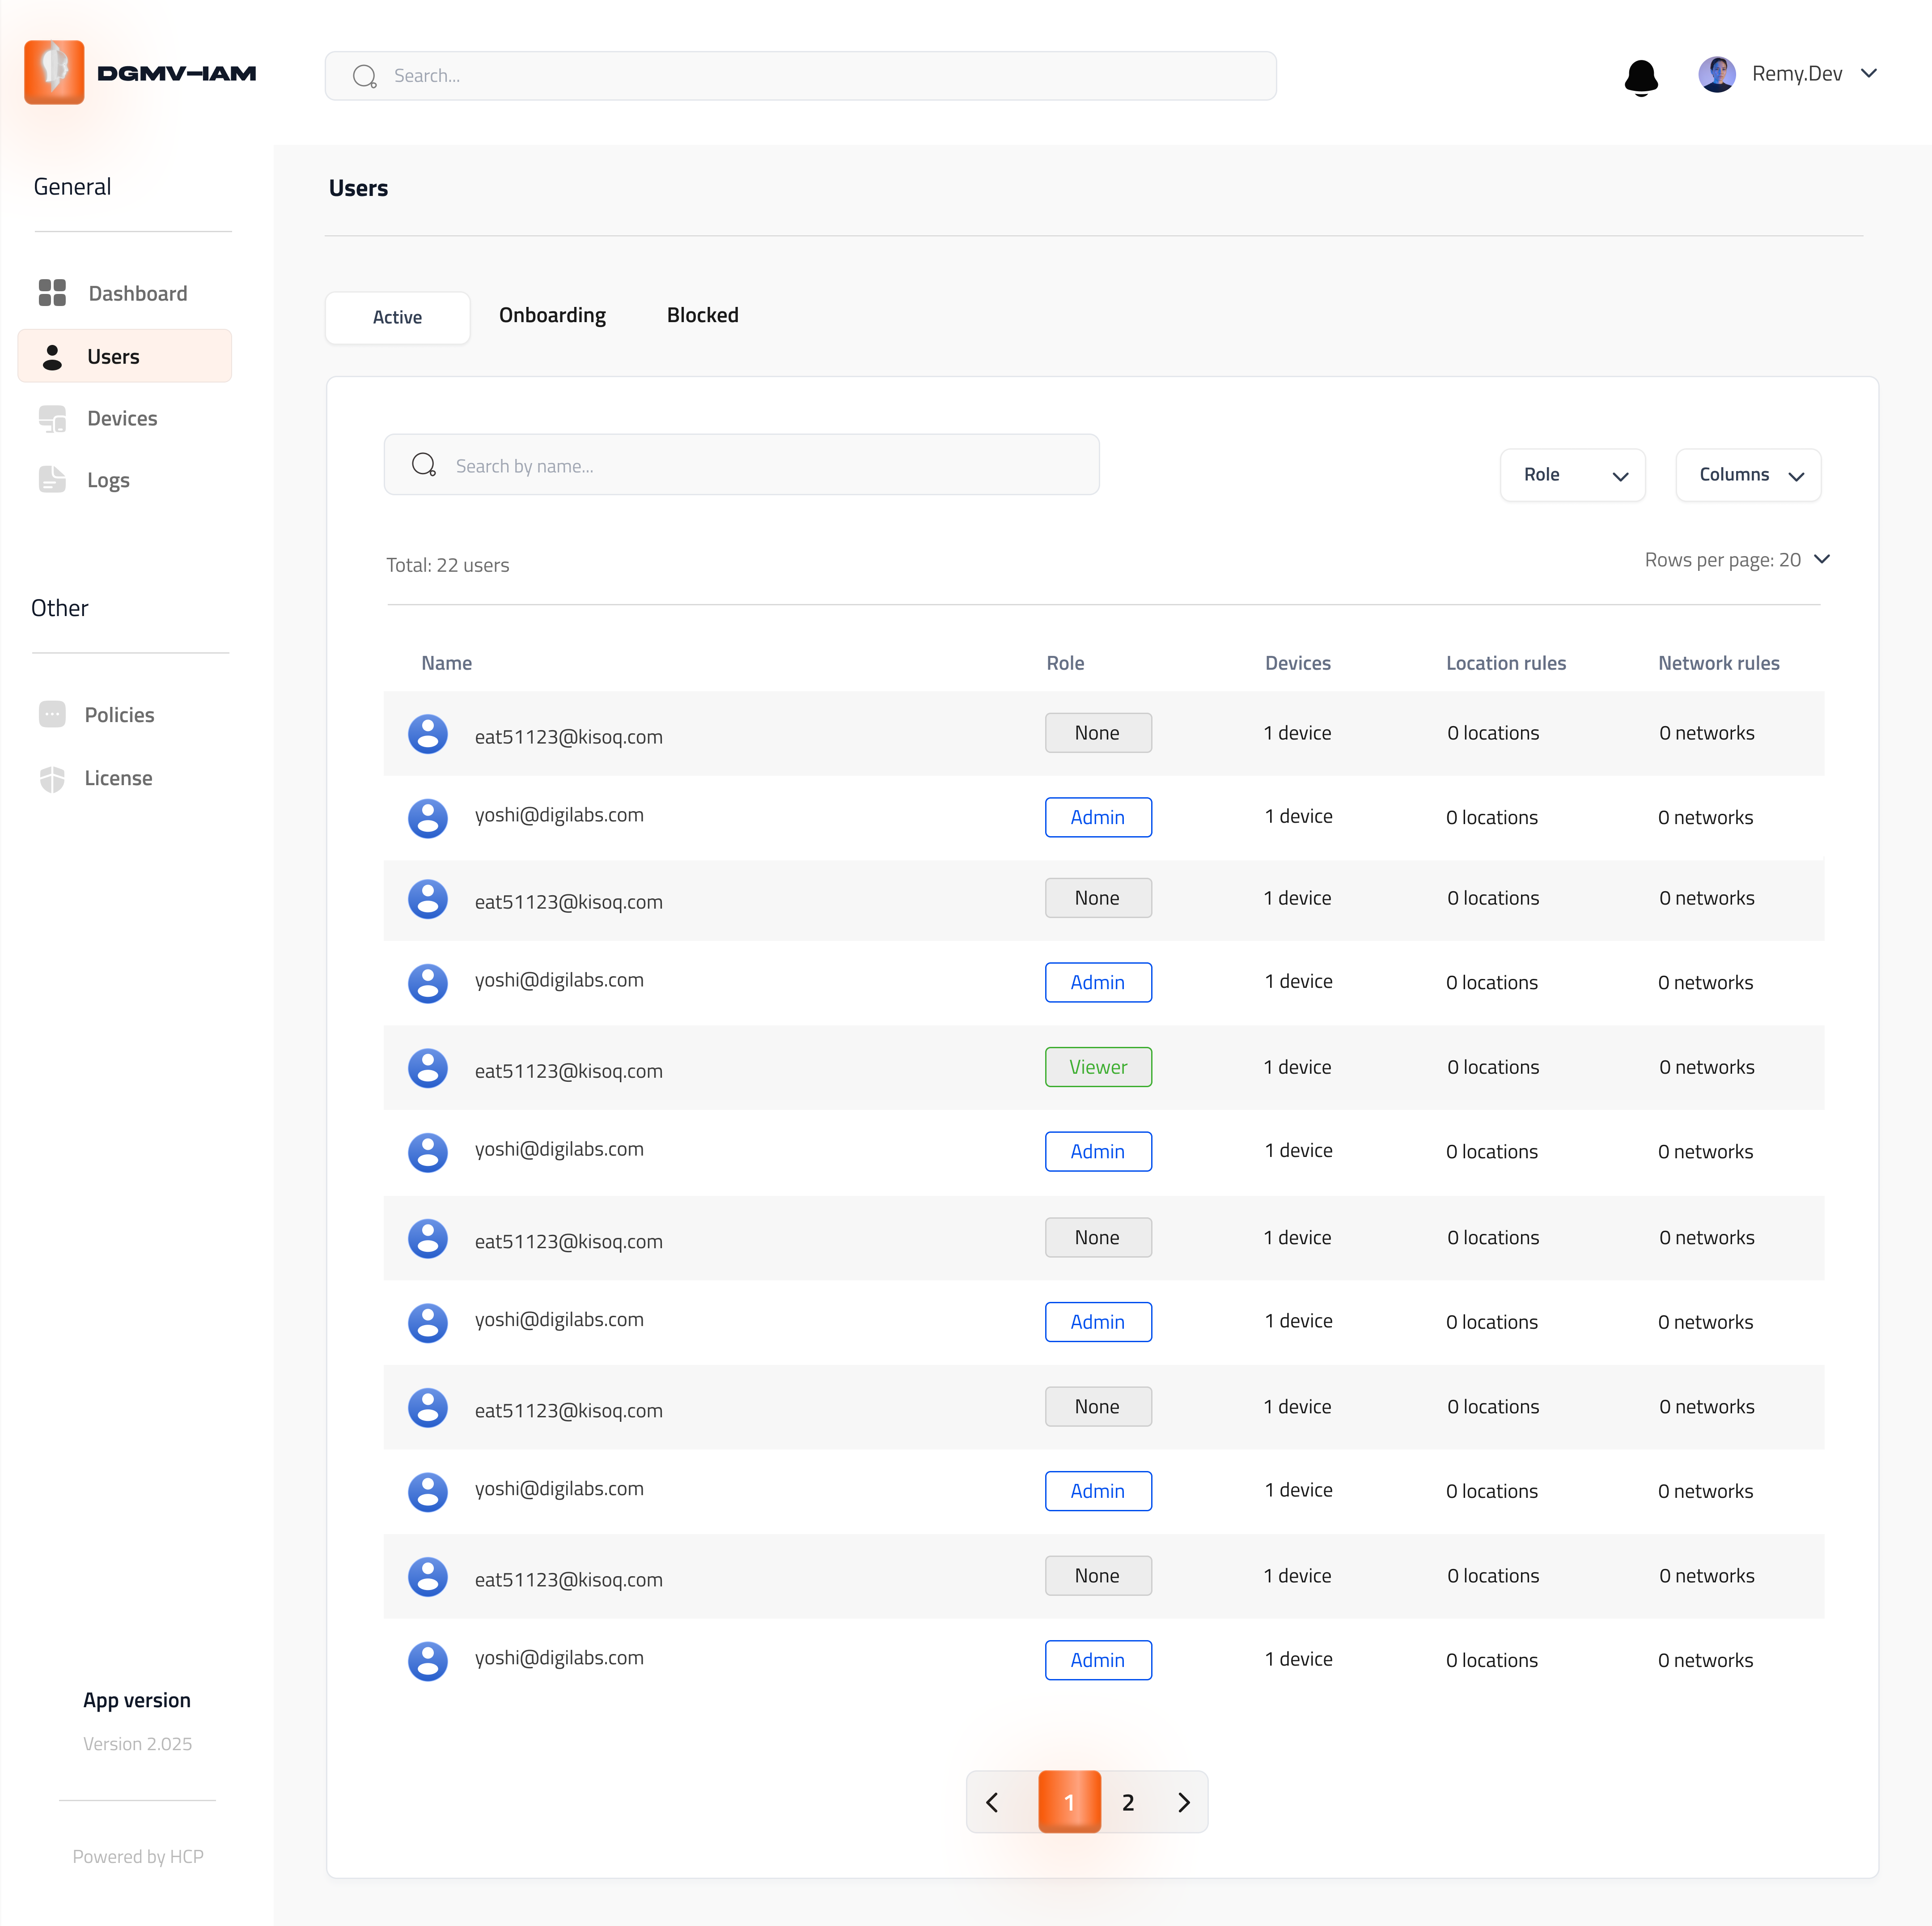Go to next page arrow
Viewport: 1932px width, 1926px height.
1184,1803
